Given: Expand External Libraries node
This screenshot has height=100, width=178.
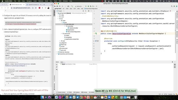Looking at the screenshot, I should [x=56, y=52].
